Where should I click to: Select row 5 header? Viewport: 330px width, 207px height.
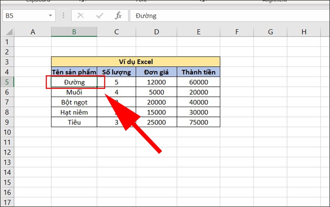7,82
